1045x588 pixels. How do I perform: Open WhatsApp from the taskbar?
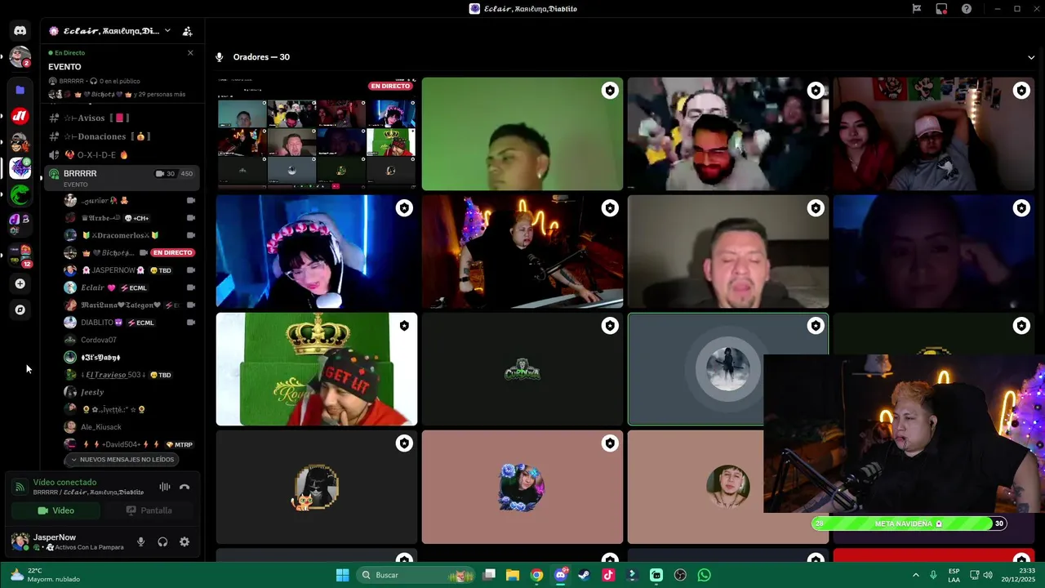tap(704, 575)
